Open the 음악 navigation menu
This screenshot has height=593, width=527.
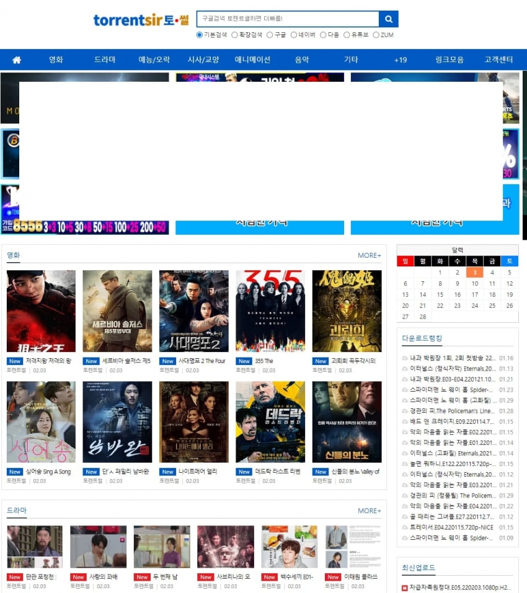[302, 59]
